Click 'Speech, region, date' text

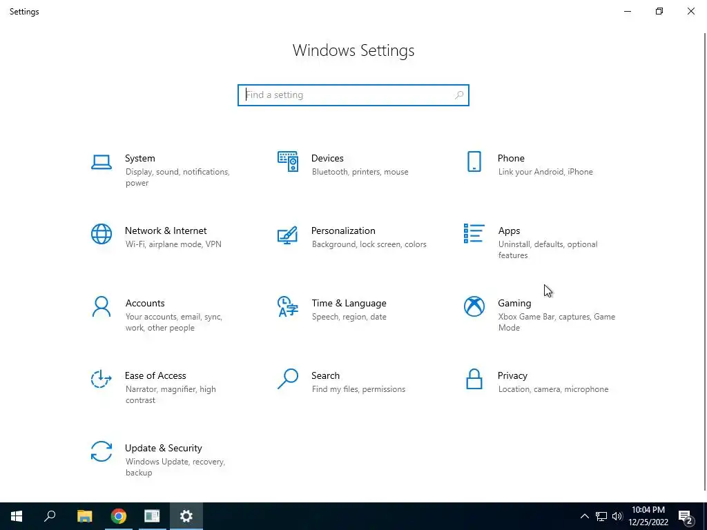[x=349, y=317]
